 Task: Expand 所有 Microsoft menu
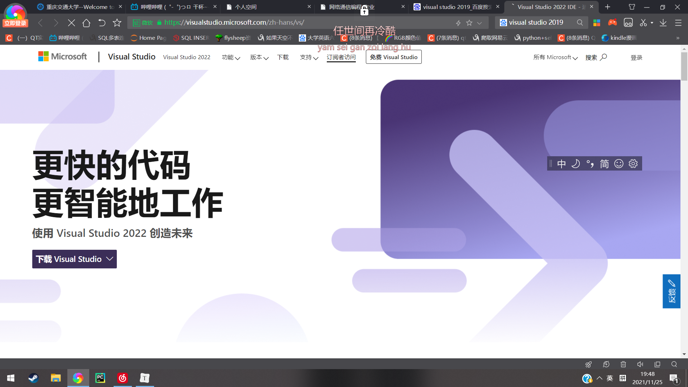coord(555,57)
